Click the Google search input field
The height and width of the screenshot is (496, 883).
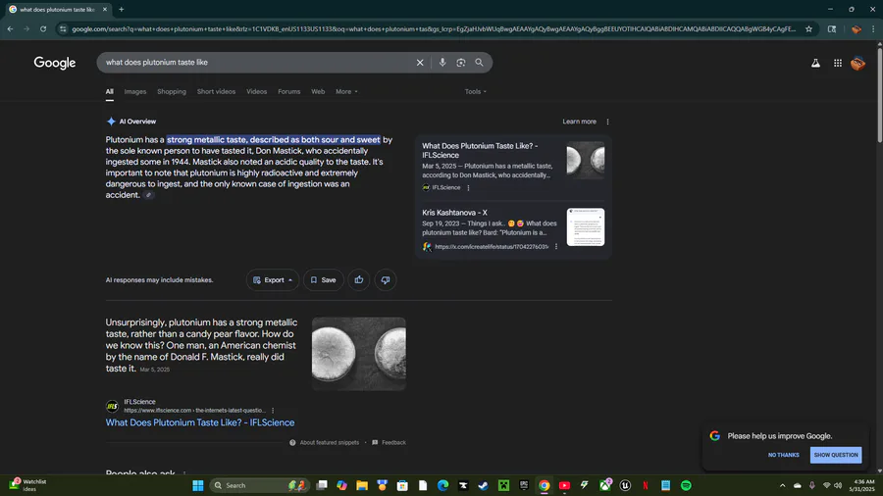click(256, 63)
